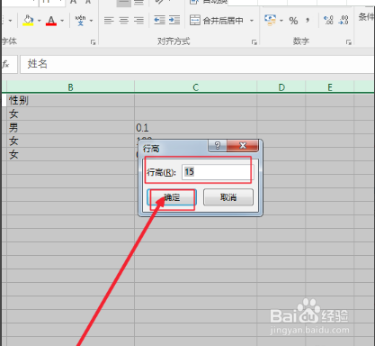
Task: Align text right in the ribbon
Action: (x=138, y=21)
